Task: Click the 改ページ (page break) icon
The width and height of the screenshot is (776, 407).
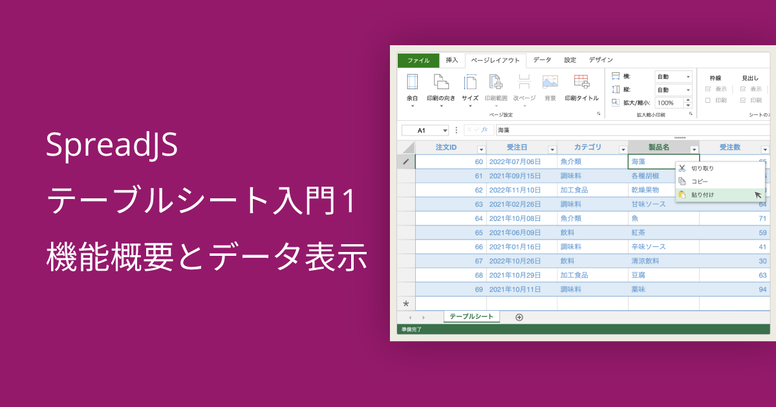Action: (525, 87)
